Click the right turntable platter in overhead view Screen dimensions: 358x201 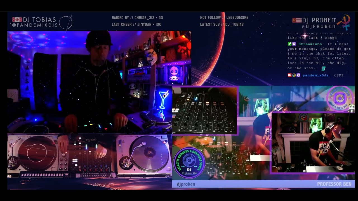[149, 153]
